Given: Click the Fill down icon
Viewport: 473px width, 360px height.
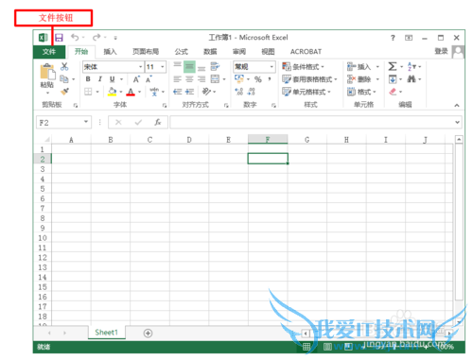Looking at the screenshot, I should [x=393, y=79].
